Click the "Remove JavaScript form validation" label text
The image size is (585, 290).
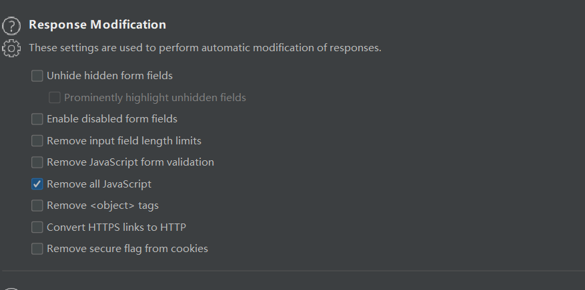coord(130,162)
